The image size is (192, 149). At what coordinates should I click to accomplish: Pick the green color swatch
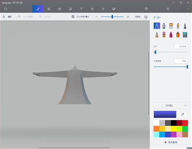185,129
